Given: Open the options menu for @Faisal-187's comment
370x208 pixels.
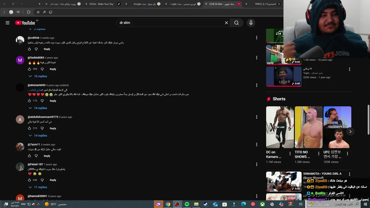Looking at the screenshot, I should 256,164.
